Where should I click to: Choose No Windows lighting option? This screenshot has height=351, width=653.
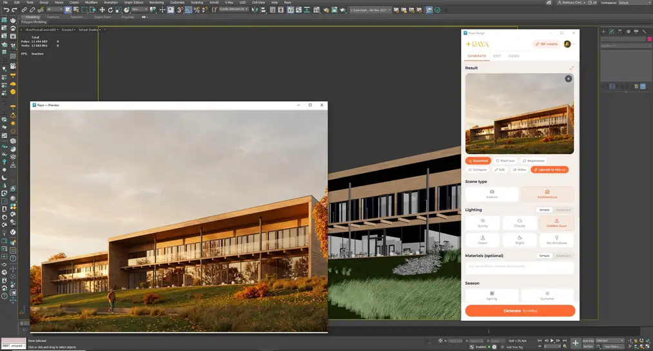556,240
